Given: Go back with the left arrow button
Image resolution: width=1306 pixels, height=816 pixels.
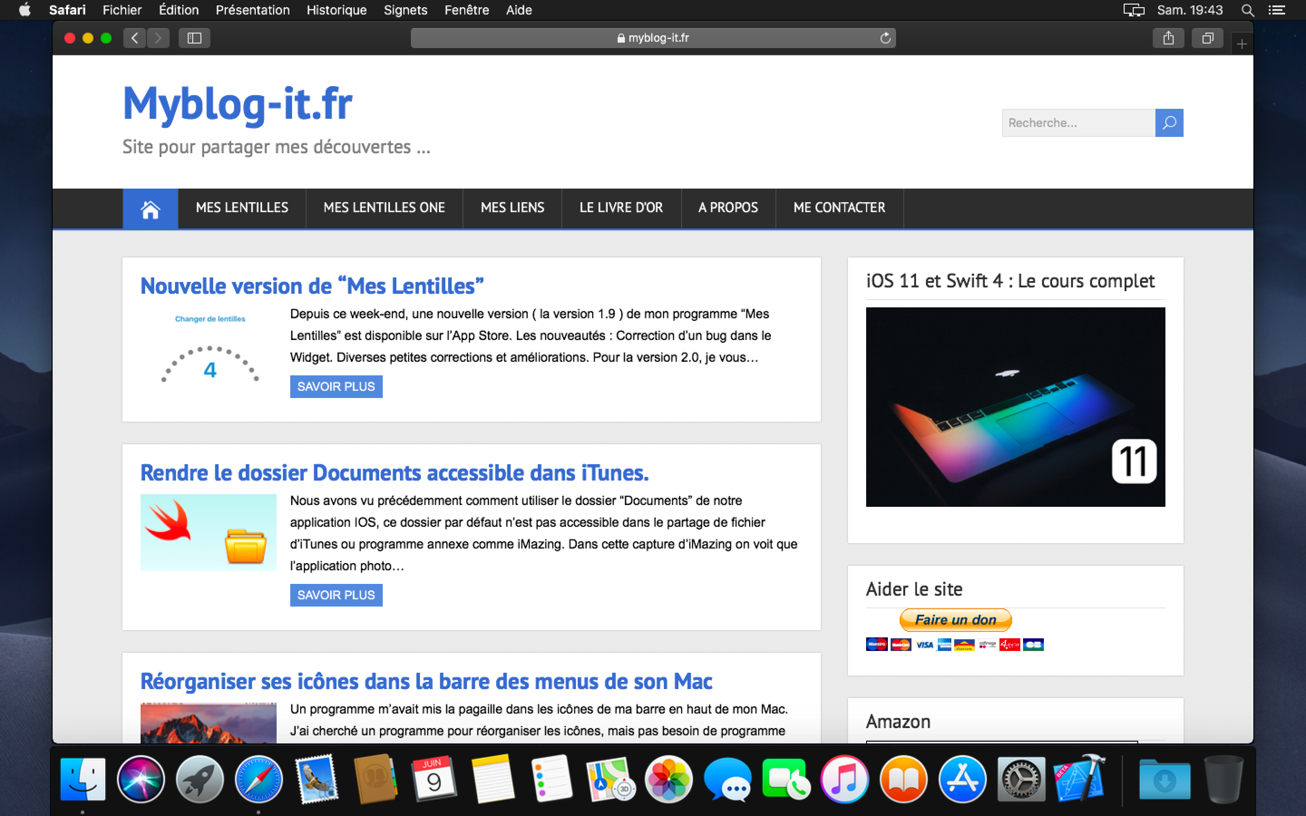Looking at the screenshot, I should [134, 38].
